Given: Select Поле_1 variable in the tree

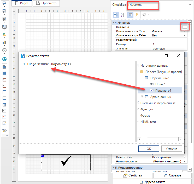Looking at the screenshot, I should pos(160,84).
